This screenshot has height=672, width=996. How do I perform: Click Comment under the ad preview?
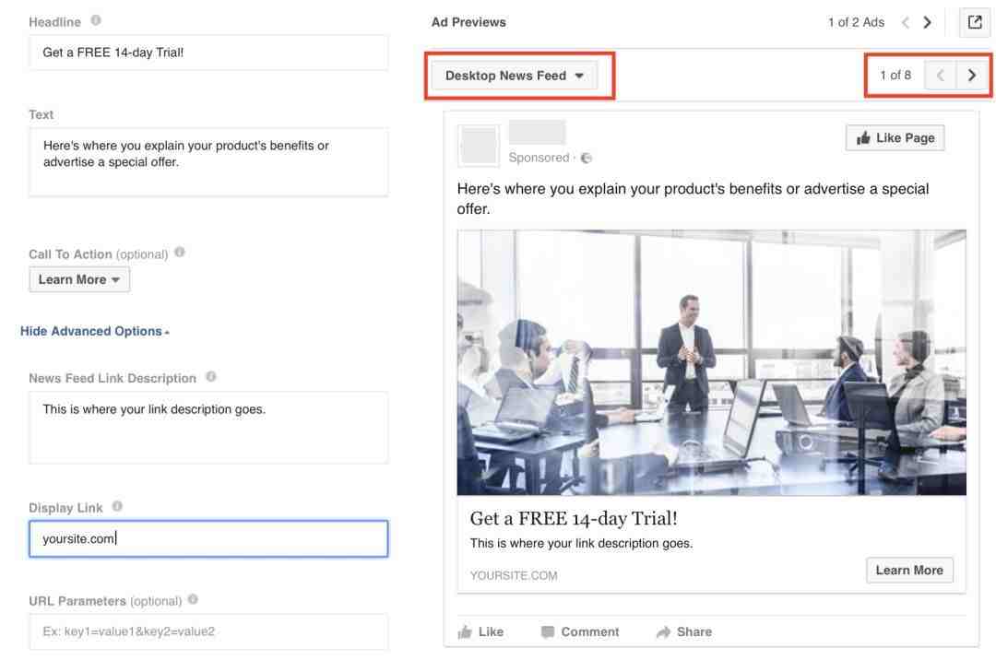580,632
